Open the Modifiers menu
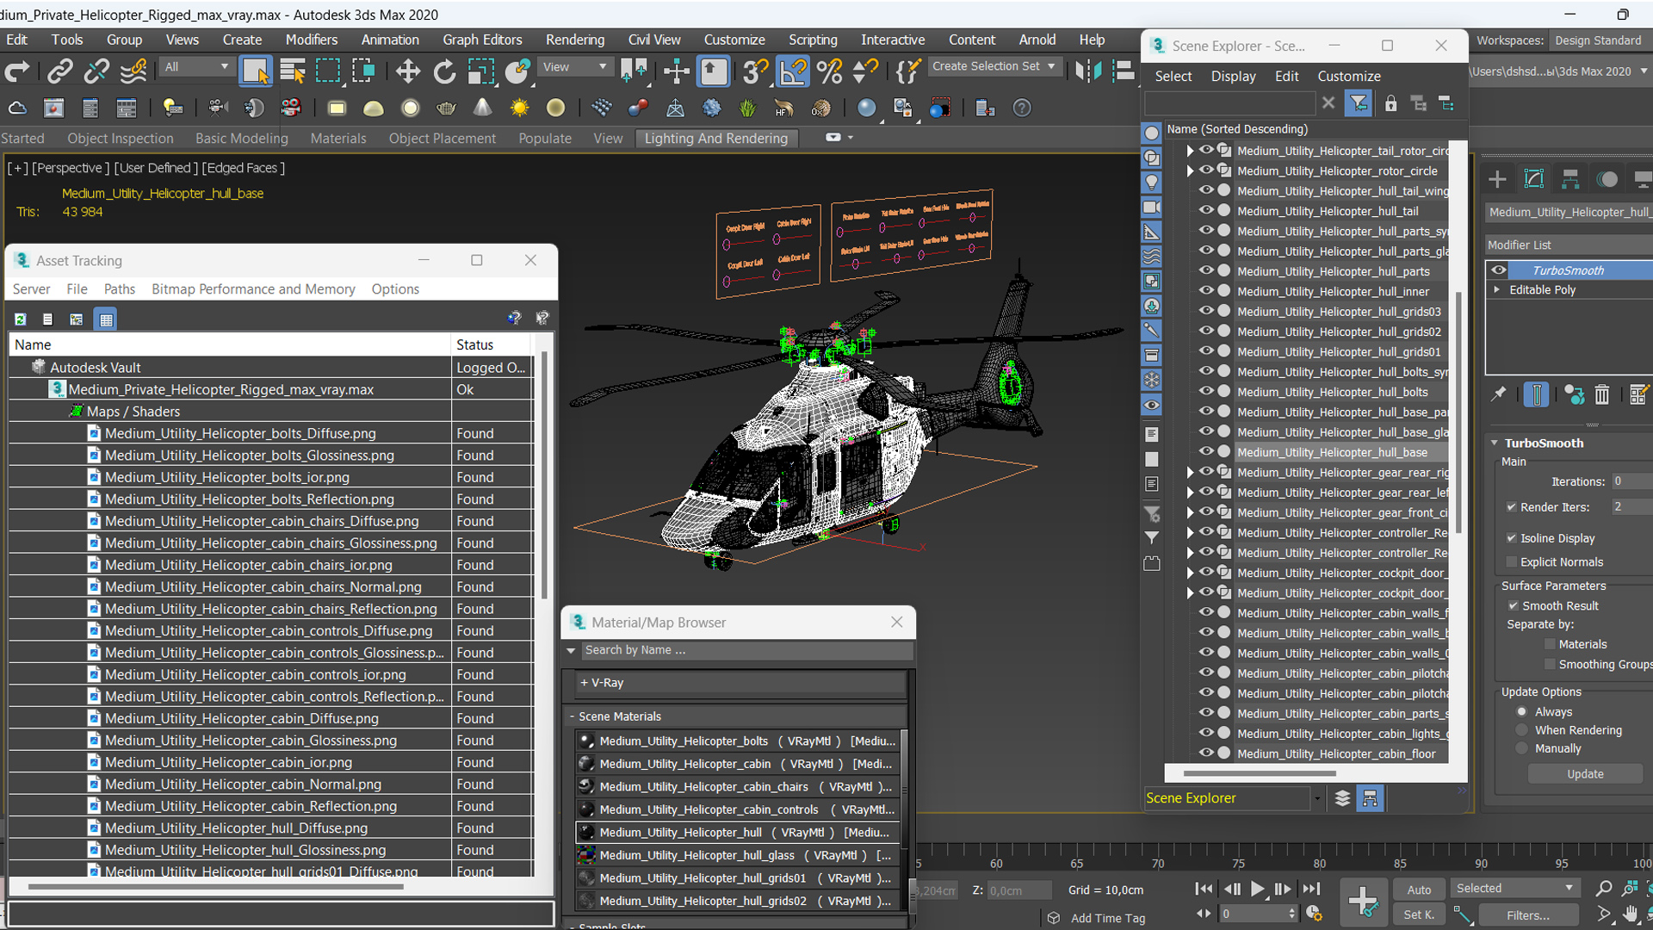Viewport: 1653px width, 930px height. [x=311, y=40]
